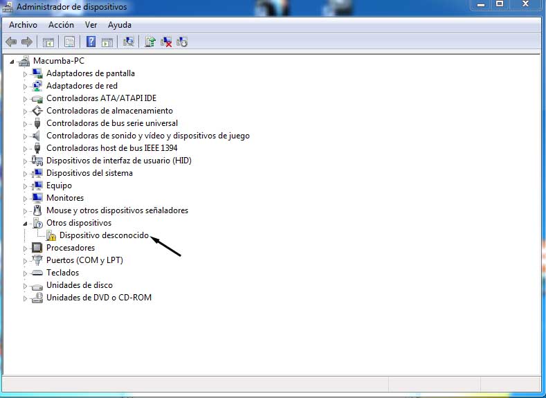Scan for hardware changes icon

129,42
